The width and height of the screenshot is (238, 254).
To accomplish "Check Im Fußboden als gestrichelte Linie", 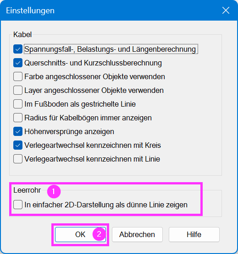I will [18, 104].
